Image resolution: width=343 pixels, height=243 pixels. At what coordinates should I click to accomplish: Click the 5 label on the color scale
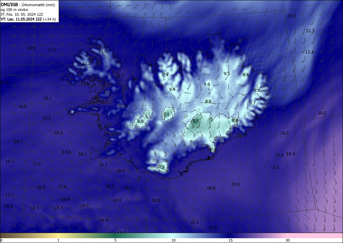pyautogui.click(x=115, y=240)
